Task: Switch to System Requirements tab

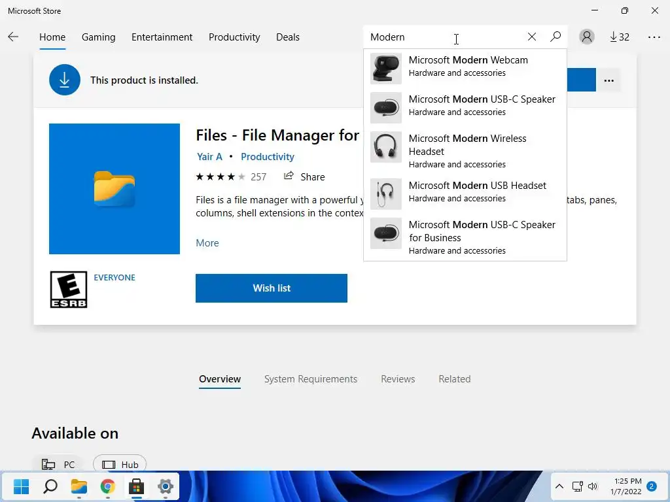Action: coord(311,379)
